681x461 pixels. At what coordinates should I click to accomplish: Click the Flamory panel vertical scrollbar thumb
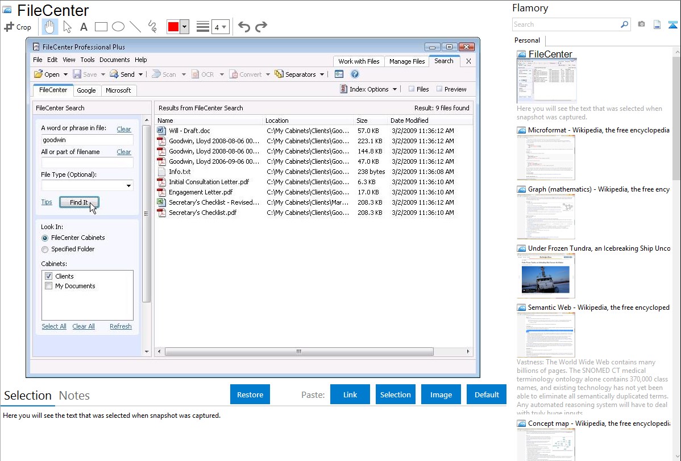pyautogui.click(x=676, y=118)
